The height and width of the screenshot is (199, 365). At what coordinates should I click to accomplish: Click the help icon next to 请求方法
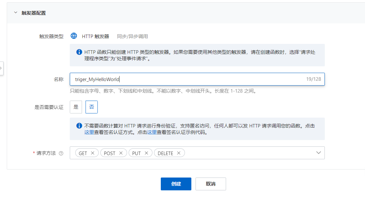tap(61, 153)
